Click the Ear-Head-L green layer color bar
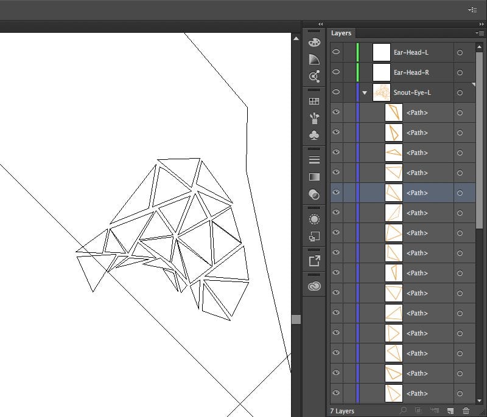 [x=357, y=52]
